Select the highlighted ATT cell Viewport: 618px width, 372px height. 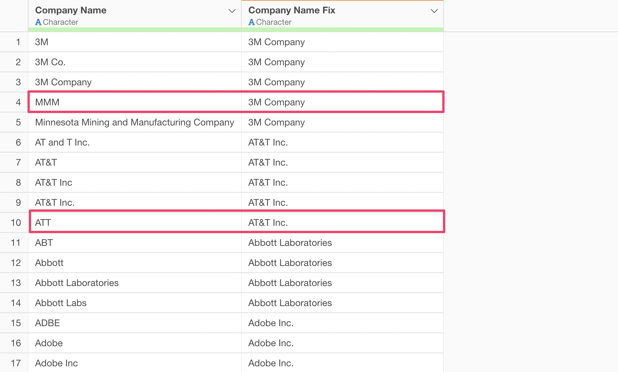43,222
